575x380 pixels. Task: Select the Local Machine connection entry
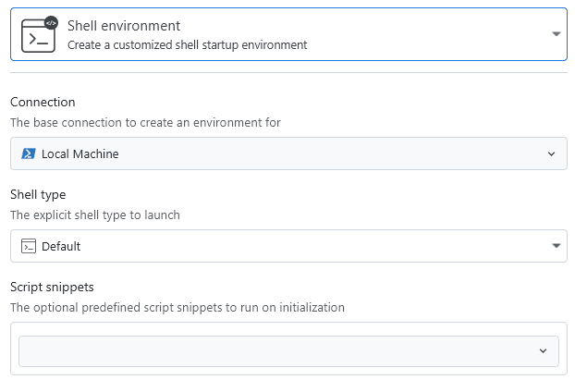pos(80,153)
